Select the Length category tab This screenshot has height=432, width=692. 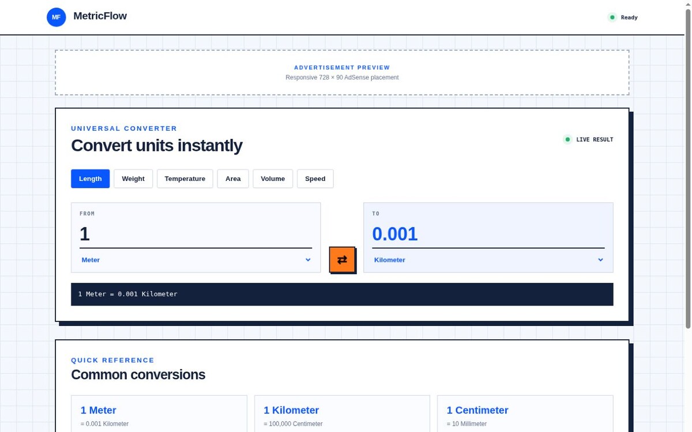coord(90,179)
